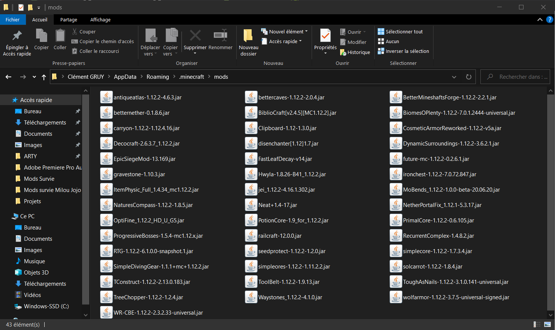Click the Ouvrir ribbon button
The width and height of the screenshot is (555, 330).
coord(352,32)
